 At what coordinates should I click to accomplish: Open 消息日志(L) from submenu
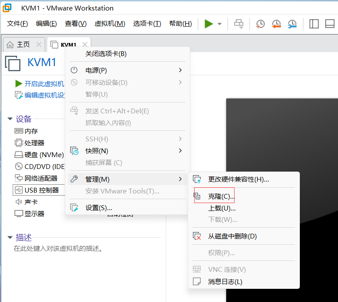click(244, 281)
